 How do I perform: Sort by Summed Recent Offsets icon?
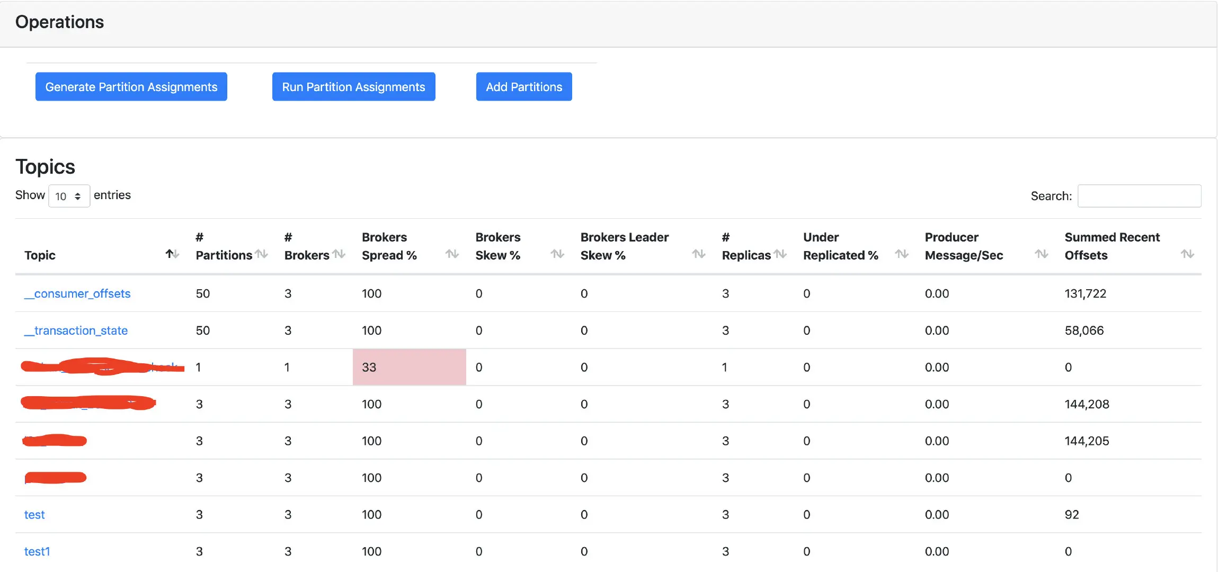pyautogui.click(x=1187, y=254)
